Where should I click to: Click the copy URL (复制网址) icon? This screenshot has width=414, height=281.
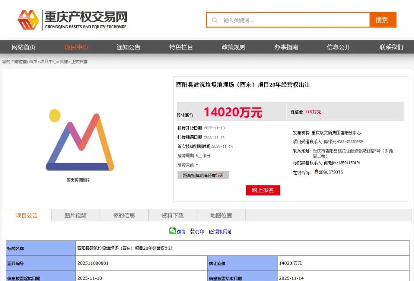point(212,231)
